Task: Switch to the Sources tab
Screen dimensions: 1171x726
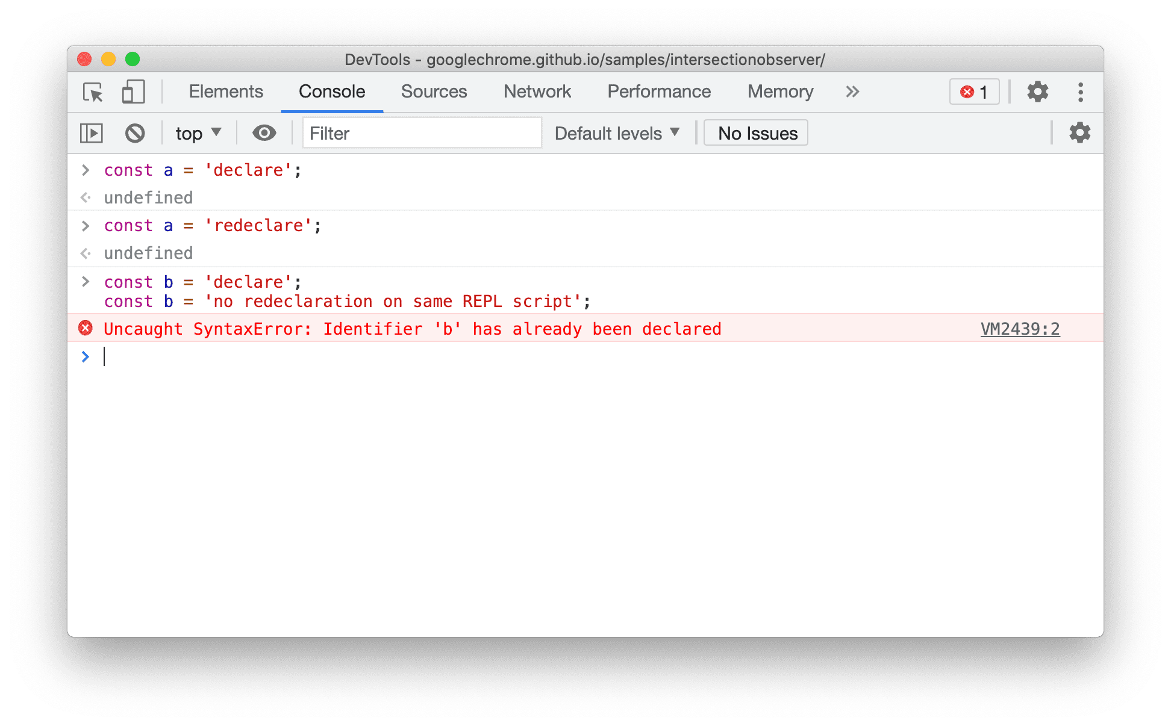Action: pyautogui.click(x=434, y=92)
